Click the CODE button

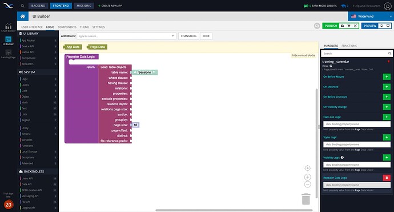click(206, 36)
